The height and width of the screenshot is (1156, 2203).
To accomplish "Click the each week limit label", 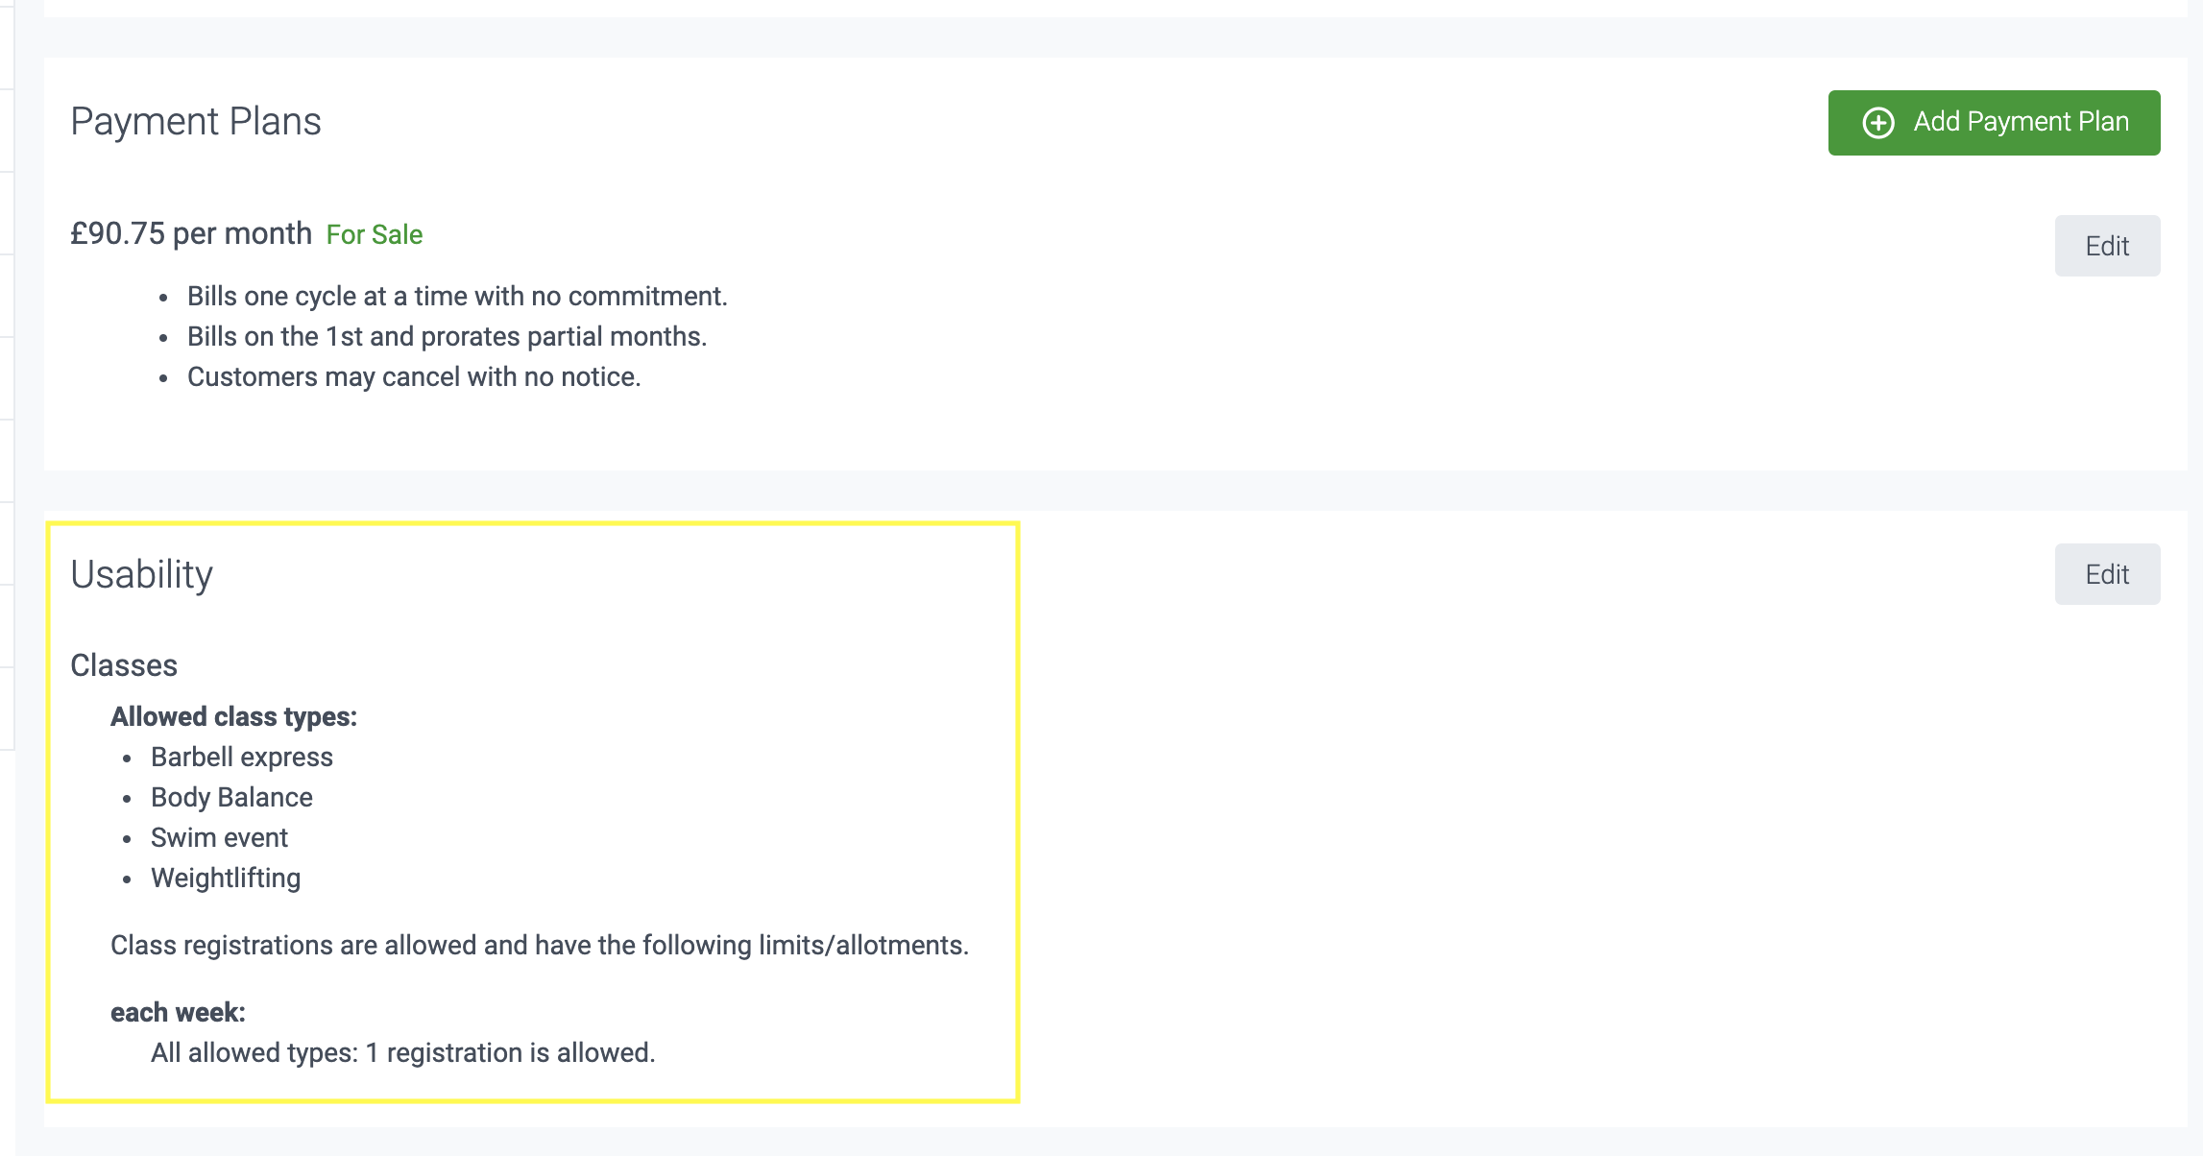I will tap(178, 1012).
